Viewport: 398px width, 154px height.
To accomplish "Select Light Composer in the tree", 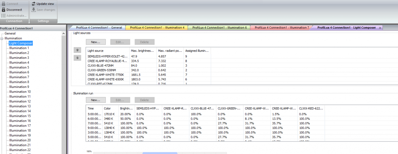I will [x=21, y=43].
